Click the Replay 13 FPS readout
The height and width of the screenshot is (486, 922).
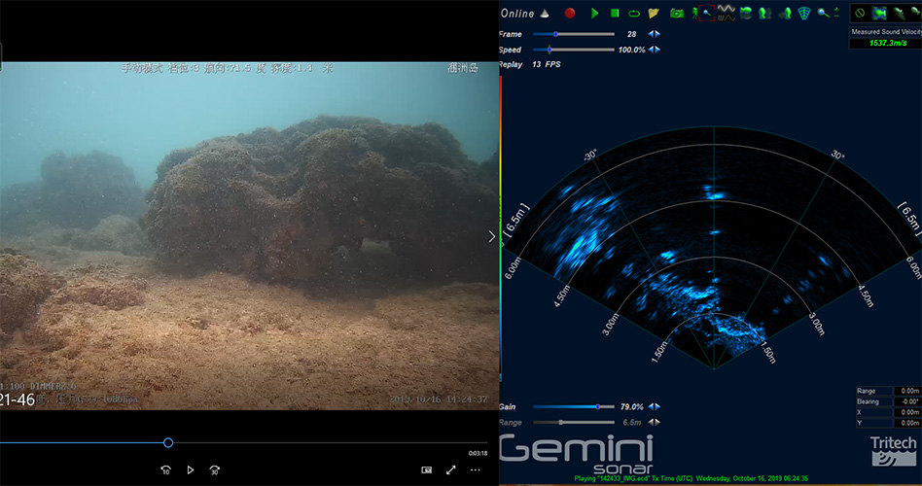click(529, 65)
